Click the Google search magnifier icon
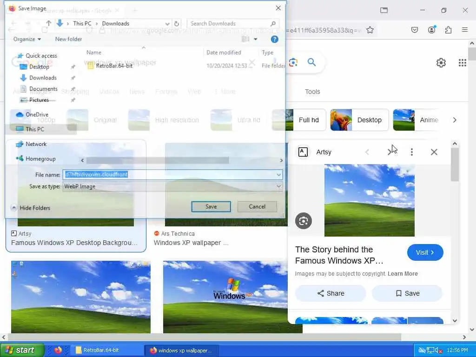476x357 pixels. pyautogui.click(x=311, y=62)
